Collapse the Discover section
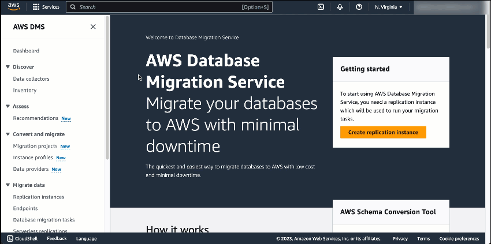Viewport: 491px width, 244px height. click(8, 67)
